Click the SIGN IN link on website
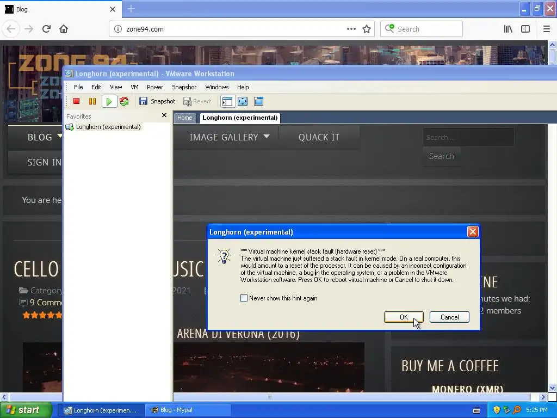 pos(45,162)
